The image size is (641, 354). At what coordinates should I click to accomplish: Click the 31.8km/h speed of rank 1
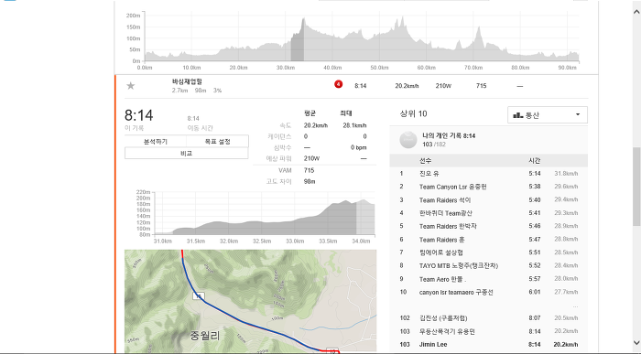[566, 174]
